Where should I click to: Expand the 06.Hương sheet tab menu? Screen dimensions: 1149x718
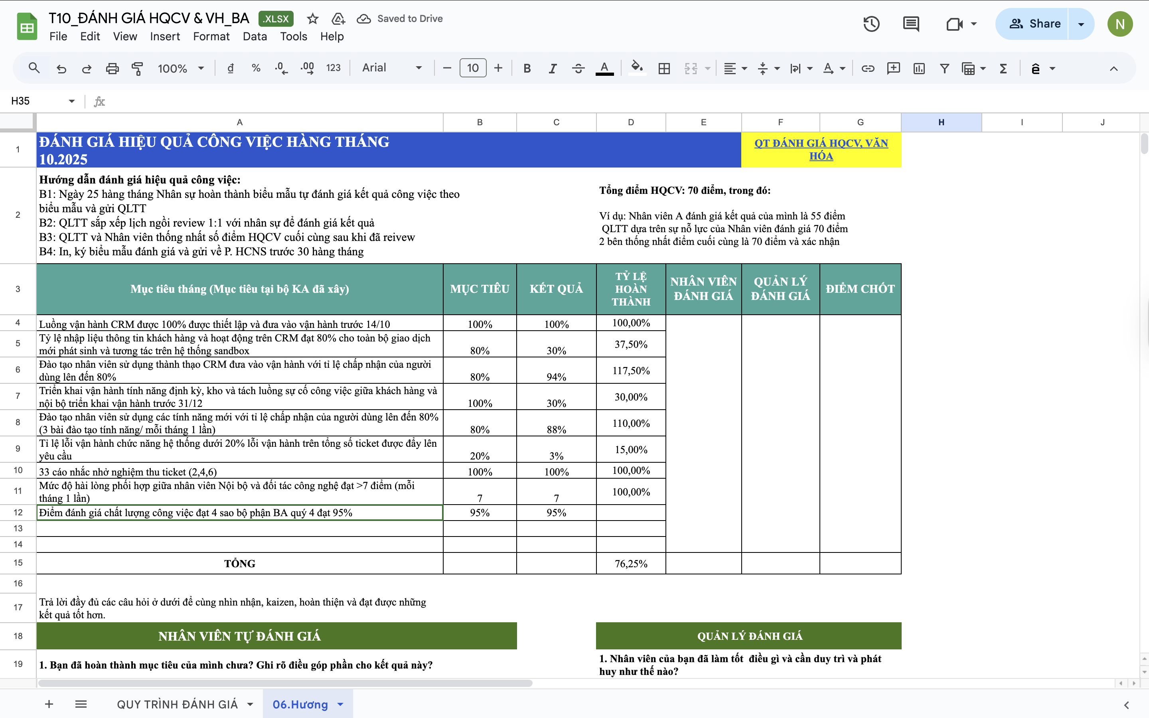point(340,704)
